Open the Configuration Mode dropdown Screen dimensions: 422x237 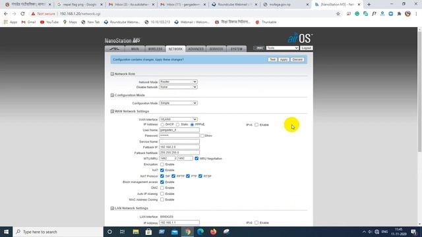pyautogui.click(x=178, y=103)
